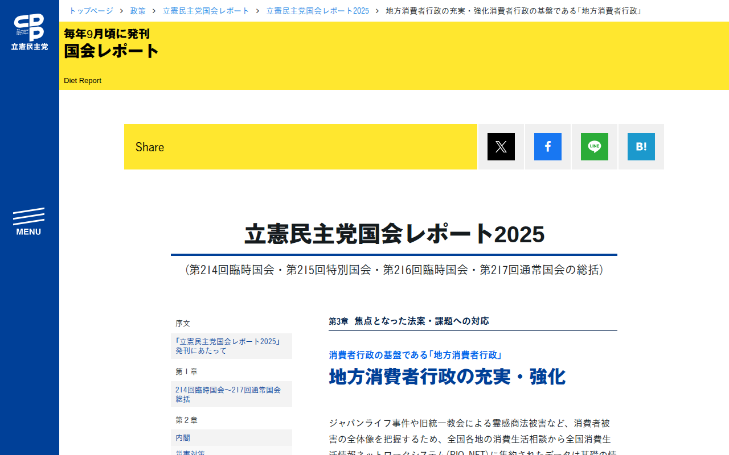Click the 序文 sidebar label
The width and height of the screenshot is (729, 455).
pos(183,323)
